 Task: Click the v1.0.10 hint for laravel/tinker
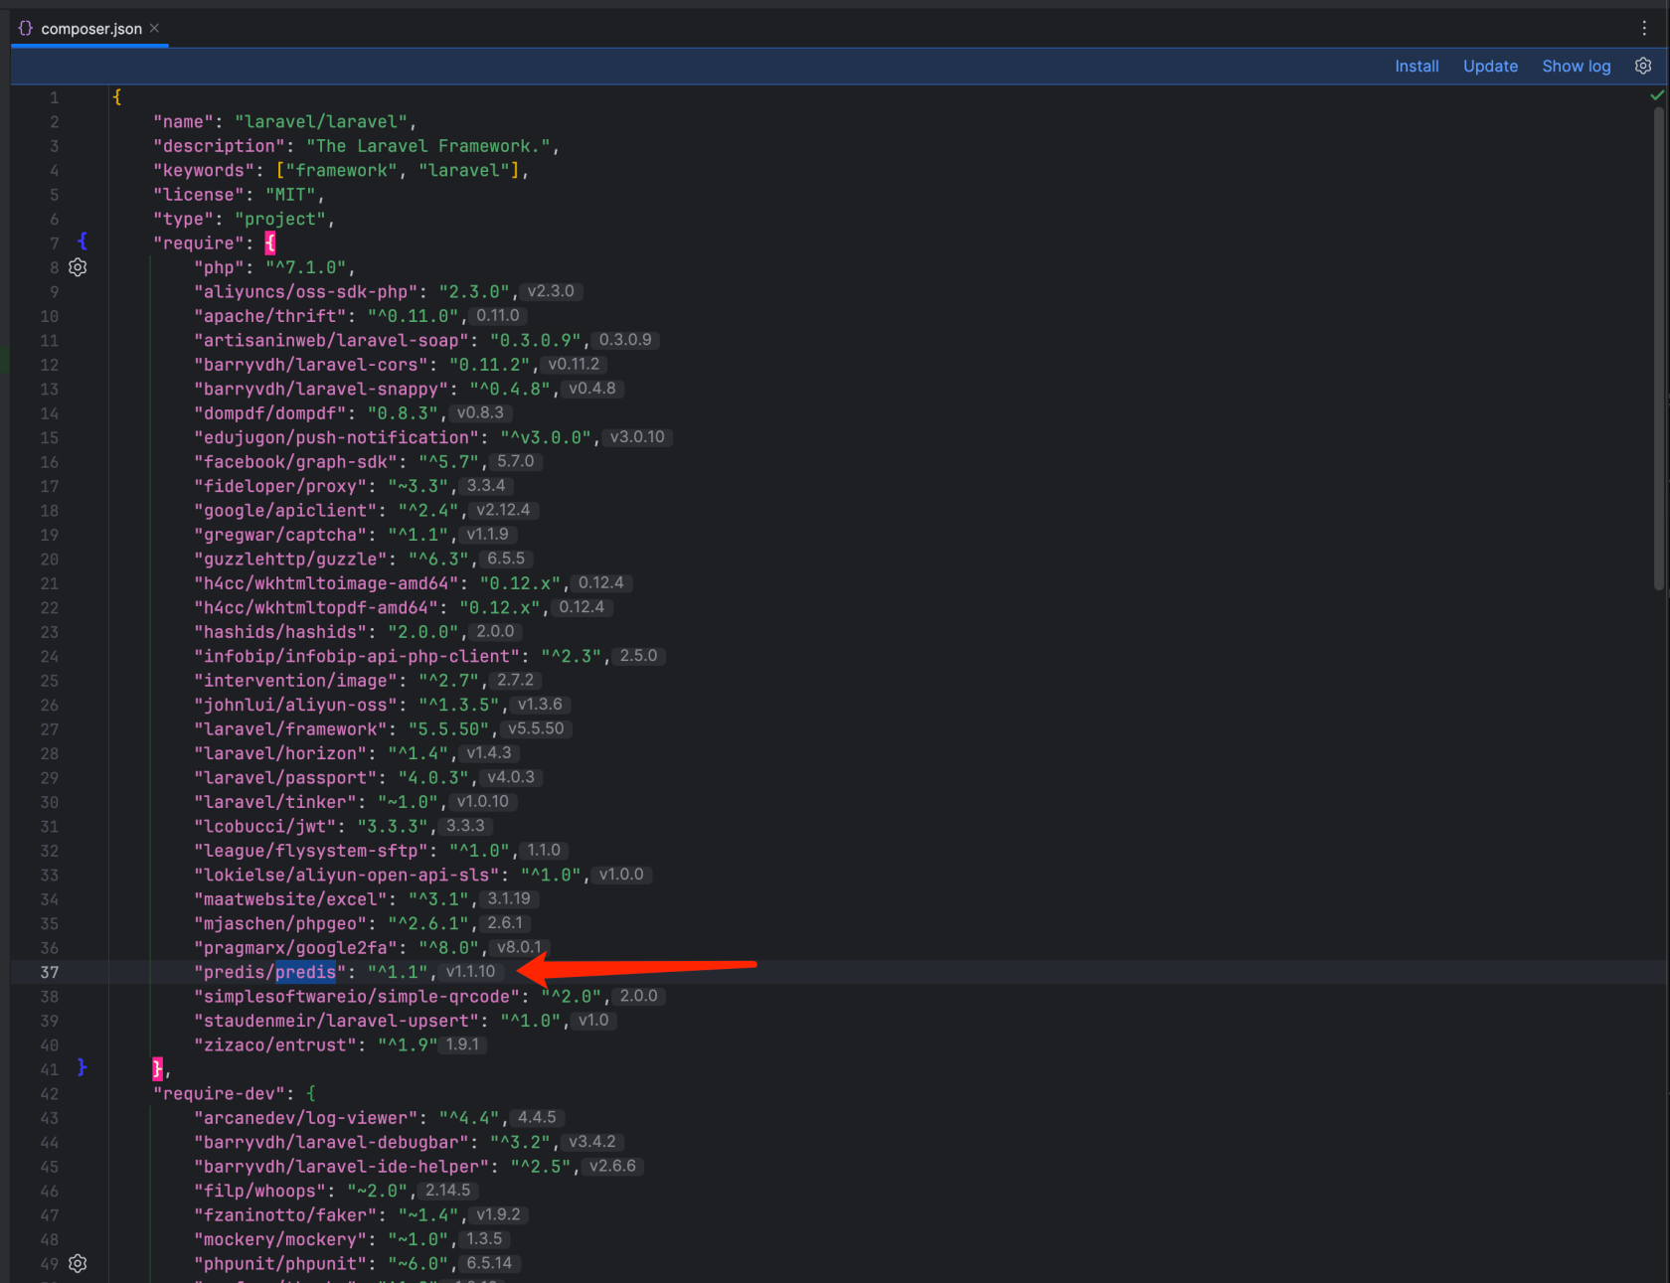pos(483,801)
